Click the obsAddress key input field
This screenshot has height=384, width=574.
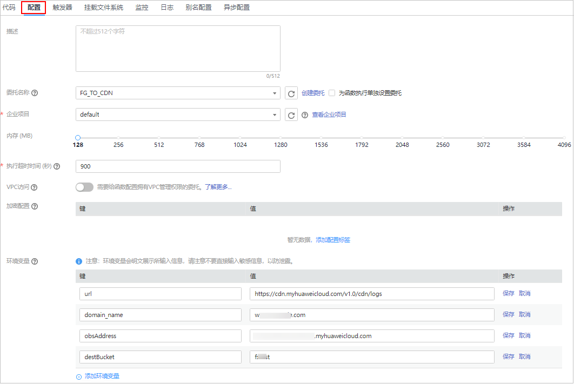(161, 336)
